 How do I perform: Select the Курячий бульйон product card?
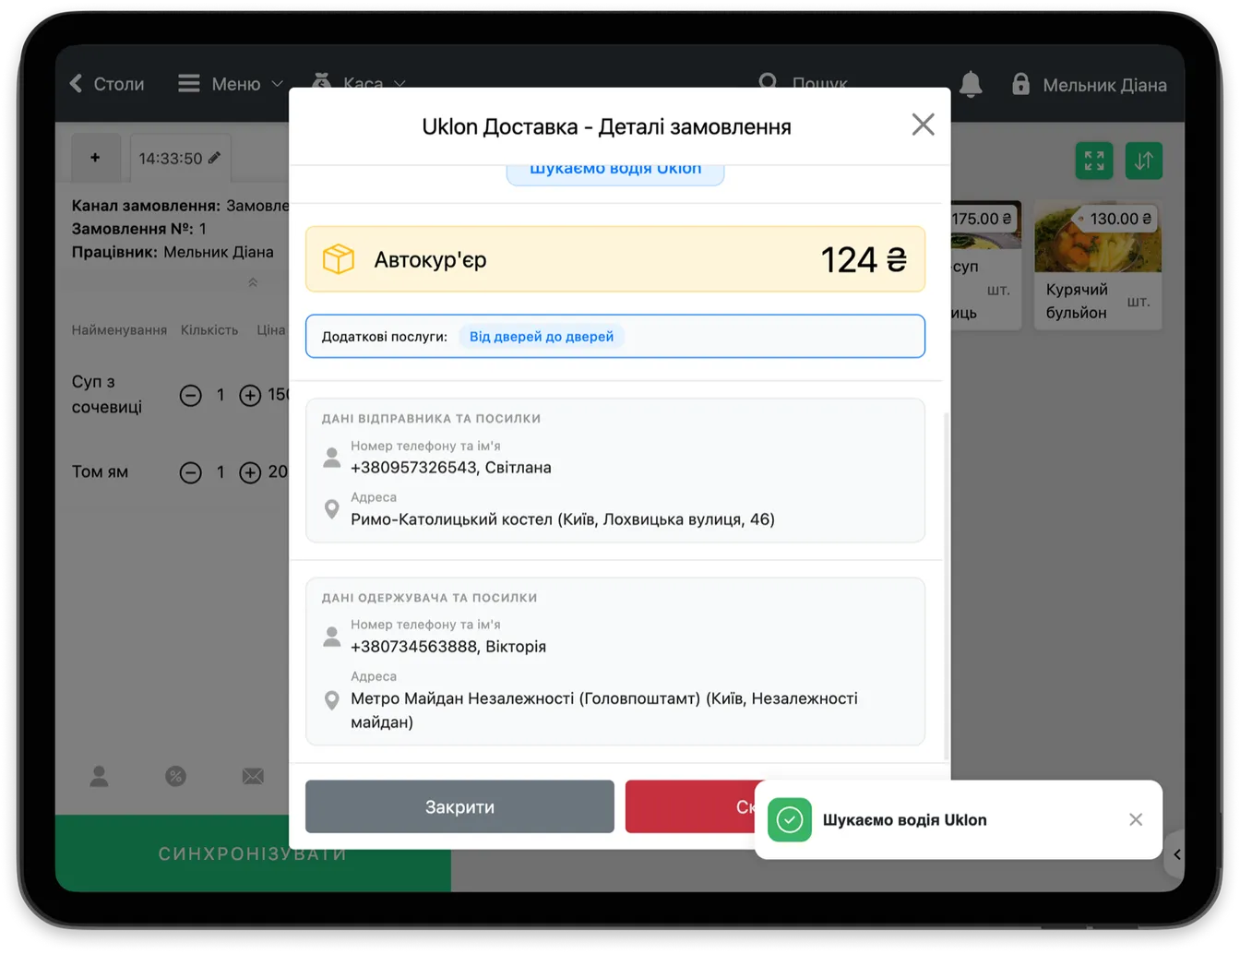1098,265
